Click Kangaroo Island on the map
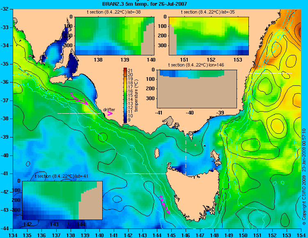308x238 pixels. pos(60,79)
